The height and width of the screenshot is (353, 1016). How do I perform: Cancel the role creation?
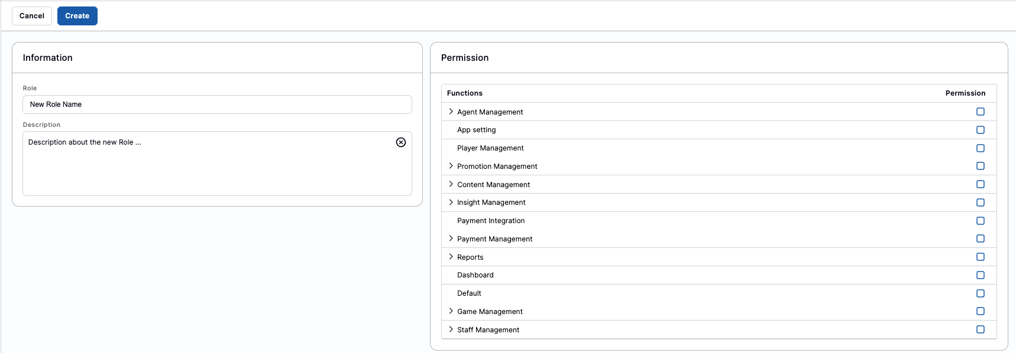click(x=32, y=16)
